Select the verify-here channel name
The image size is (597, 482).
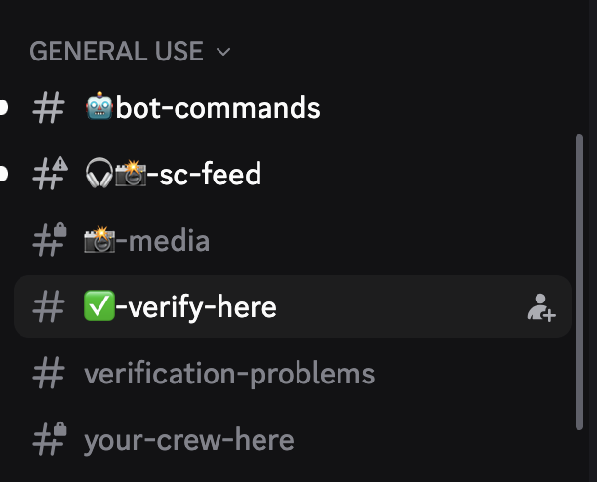point(196,308)
